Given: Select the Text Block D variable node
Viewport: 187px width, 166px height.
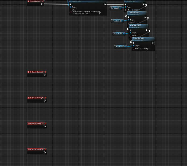Looking at the screenshot, I should coord(121,47).
